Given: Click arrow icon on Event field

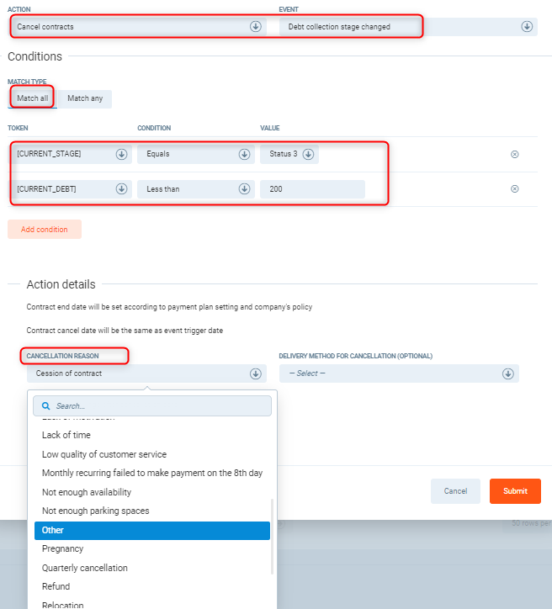Looking at the screenshot, I should [527, 27].
